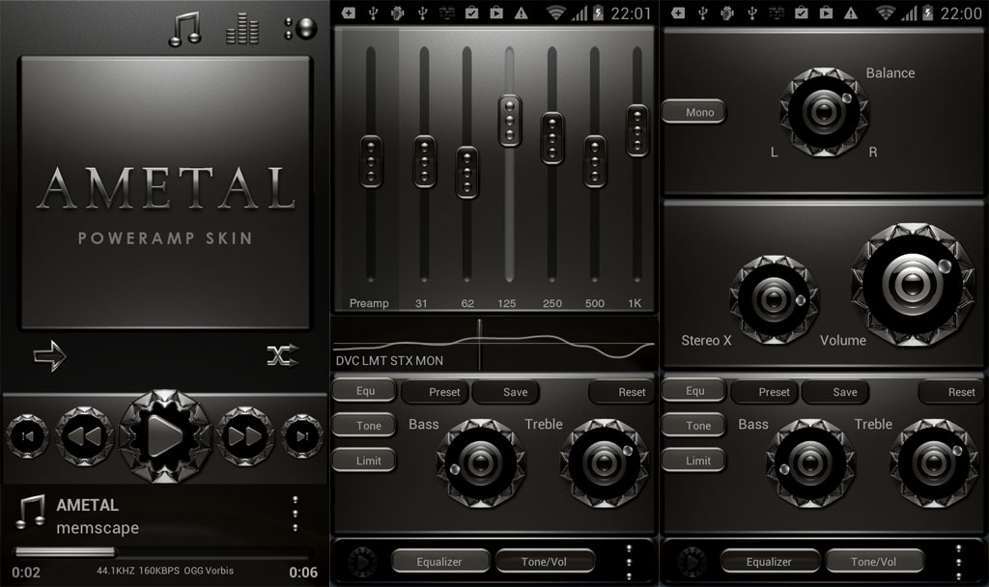Rewind the current track
Viewport: 989px width, 587px height.
(85, 435)
